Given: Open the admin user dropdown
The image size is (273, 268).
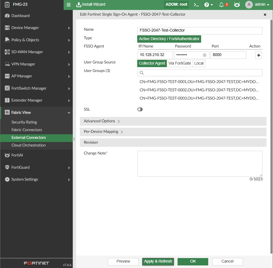Looking at the screenshot, I should pyautogui.click(x=262, y=5).
